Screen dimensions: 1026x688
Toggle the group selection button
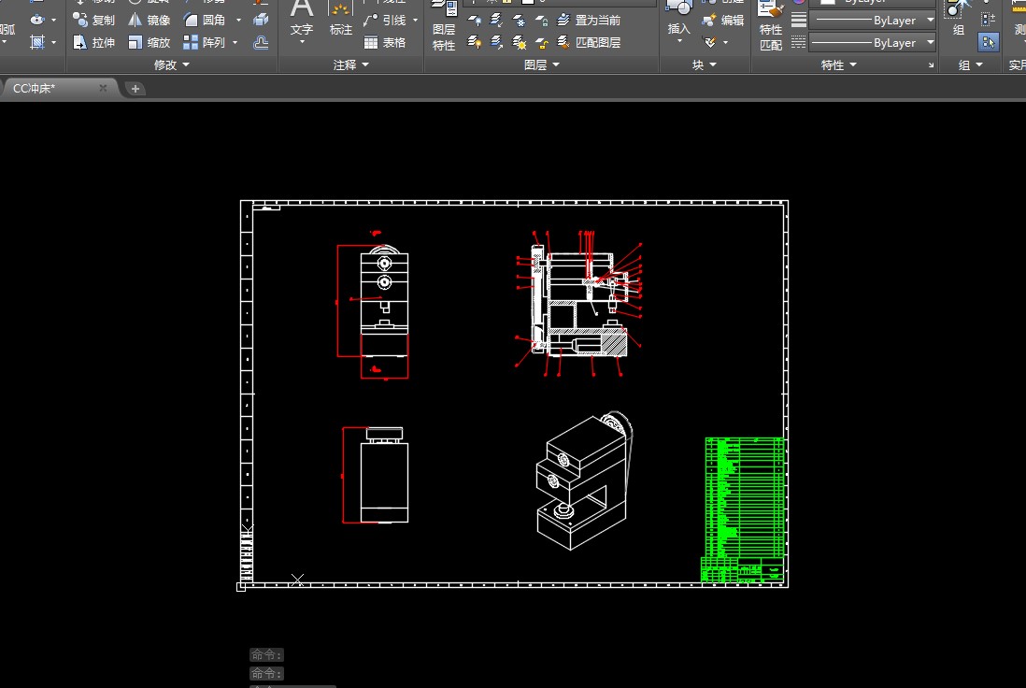click(x=988, y=43)
